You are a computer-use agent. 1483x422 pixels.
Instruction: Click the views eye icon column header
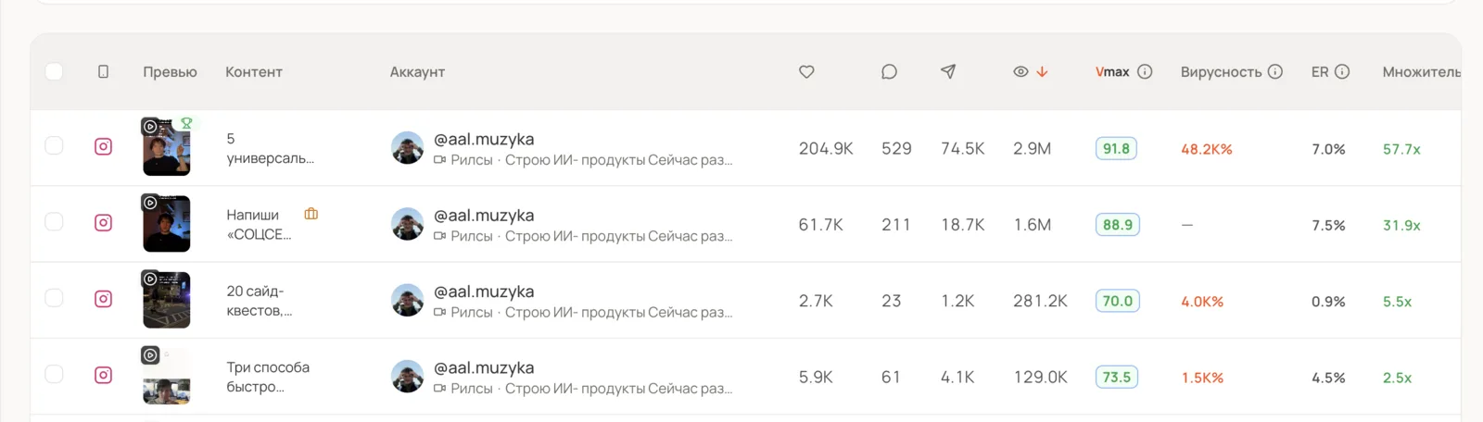(x=1020, y=71)
